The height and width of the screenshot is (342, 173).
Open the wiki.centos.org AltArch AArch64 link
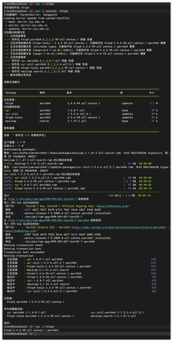click(x=119, y=227)
